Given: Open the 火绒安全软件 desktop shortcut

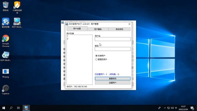Looking at the screenshot, I should [x=17, y=7].
